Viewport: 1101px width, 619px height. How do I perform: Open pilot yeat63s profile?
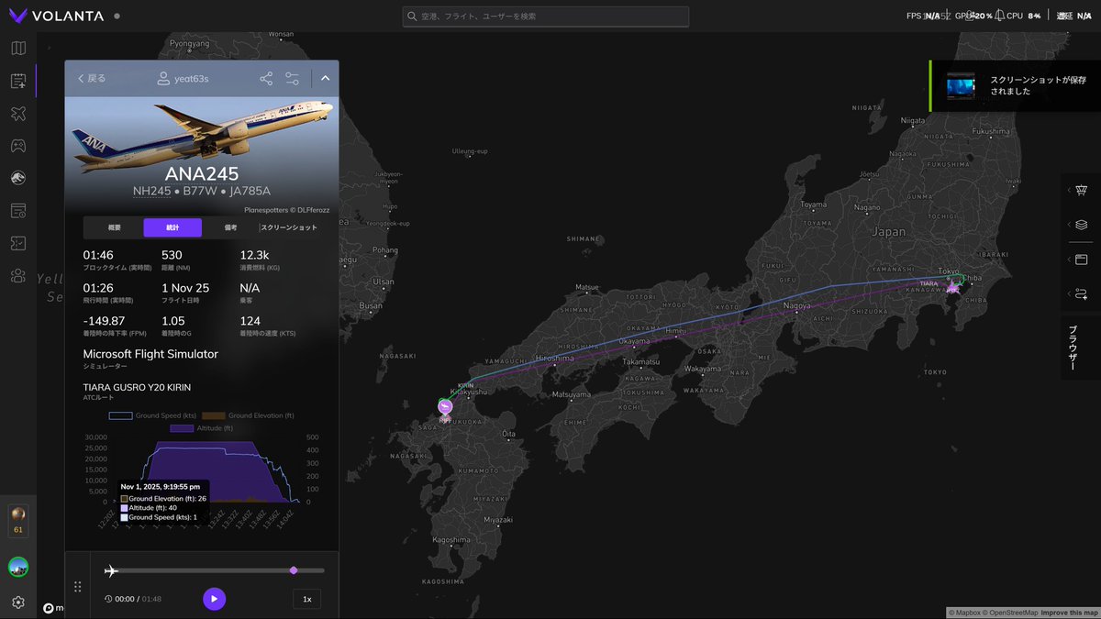pos(183,79)
